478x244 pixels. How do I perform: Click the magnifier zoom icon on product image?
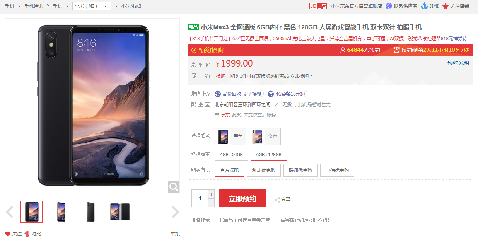(x=174, y=187)
